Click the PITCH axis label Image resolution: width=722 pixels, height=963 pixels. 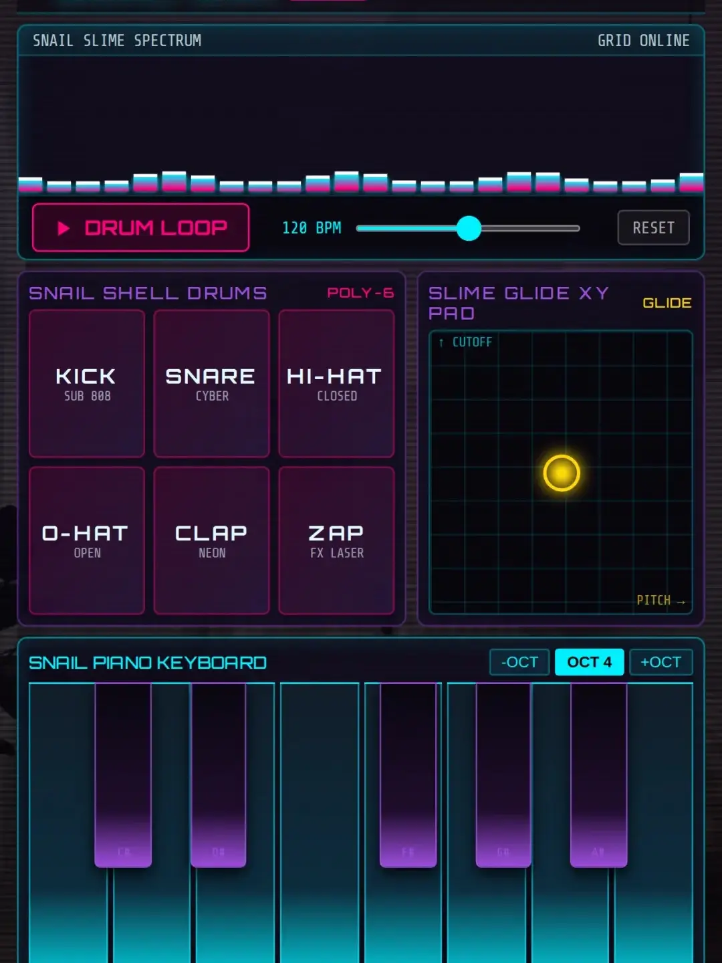(661, 601)
